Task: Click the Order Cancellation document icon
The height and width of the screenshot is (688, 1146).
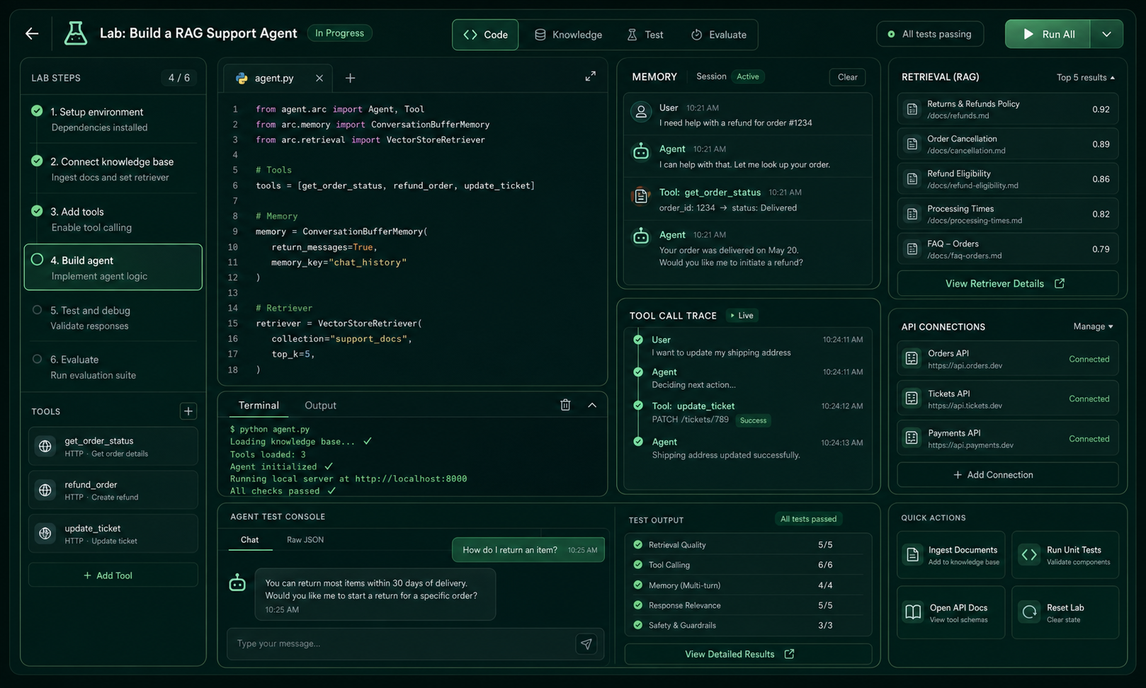Action: click(912, 144)
